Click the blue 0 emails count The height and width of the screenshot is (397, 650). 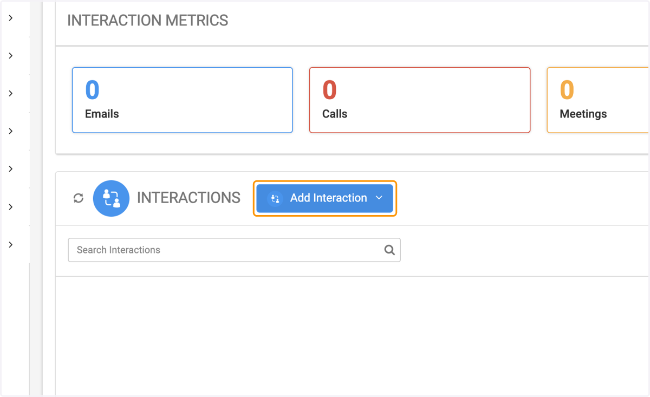93,90
